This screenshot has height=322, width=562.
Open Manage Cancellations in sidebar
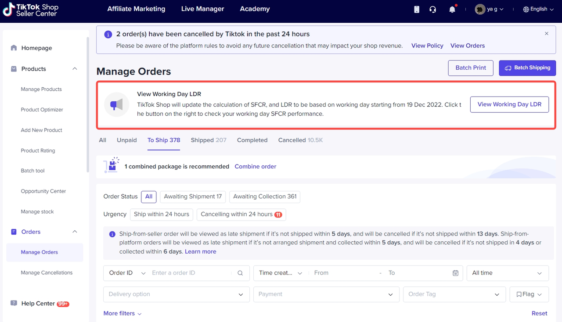(x=47, y=273)
